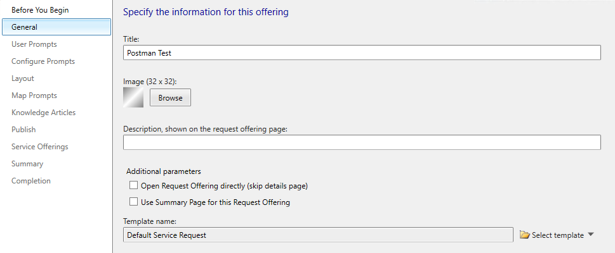Click the 32 x 32 image preview thumbnail
Screen dimensions: 615x253
click(133, 97)
